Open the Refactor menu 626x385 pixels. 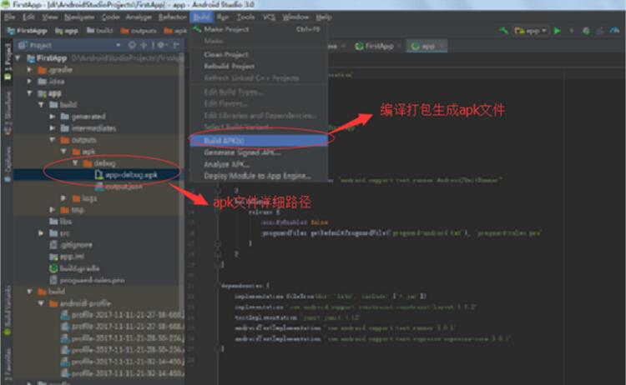click(x=172, y=17)
